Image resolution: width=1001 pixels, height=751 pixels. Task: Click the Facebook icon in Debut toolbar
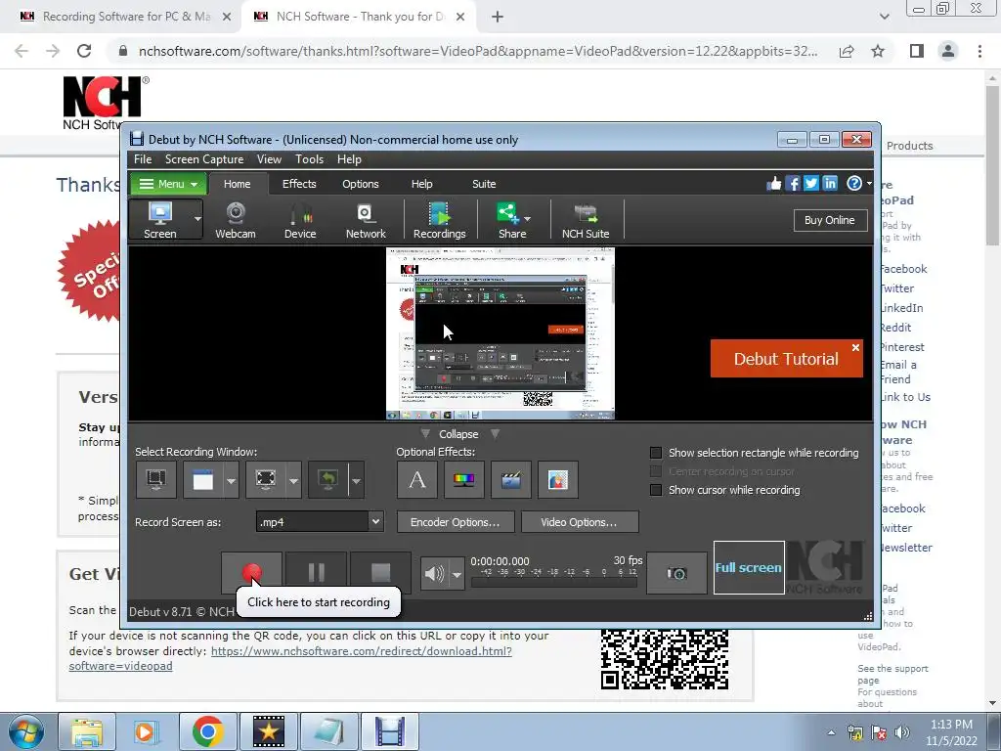tap(792, 184)
